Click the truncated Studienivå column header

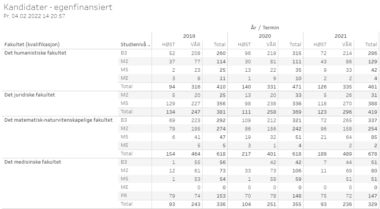pyautogui.click(x=135, y=45)
